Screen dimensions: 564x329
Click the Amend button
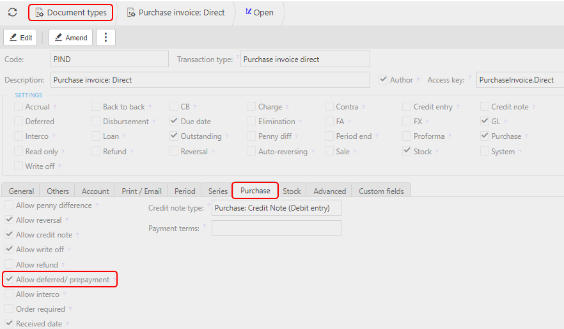[70, 38]
